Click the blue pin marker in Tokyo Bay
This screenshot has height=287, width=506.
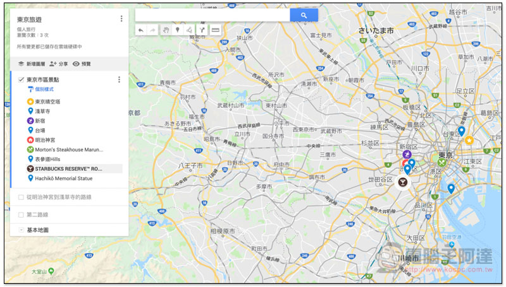tap(451, 188)
